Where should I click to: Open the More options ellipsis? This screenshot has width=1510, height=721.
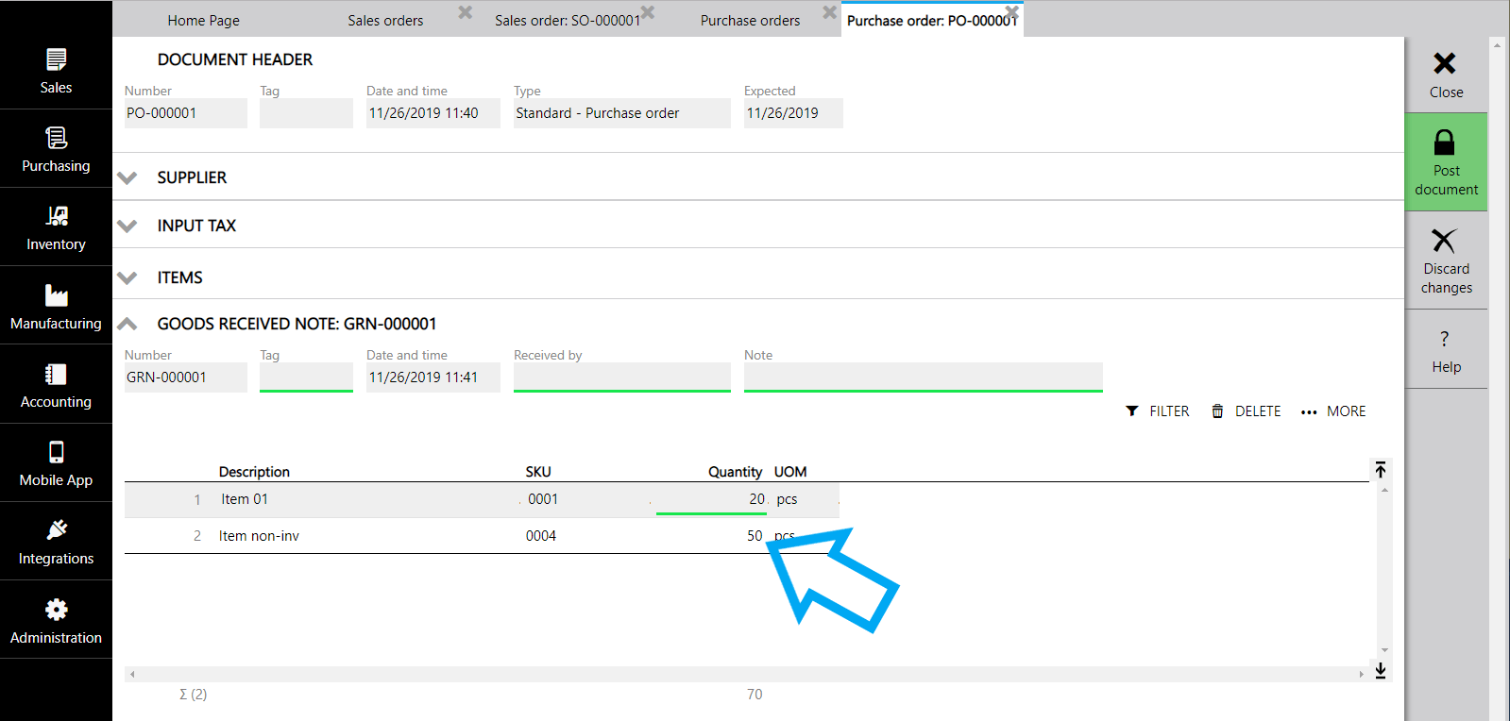pos(1309,412)
